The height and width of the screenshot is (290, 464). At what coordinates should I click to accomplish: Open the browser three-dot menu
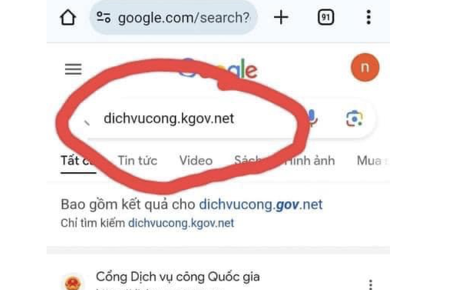click(x=368, y=17)
